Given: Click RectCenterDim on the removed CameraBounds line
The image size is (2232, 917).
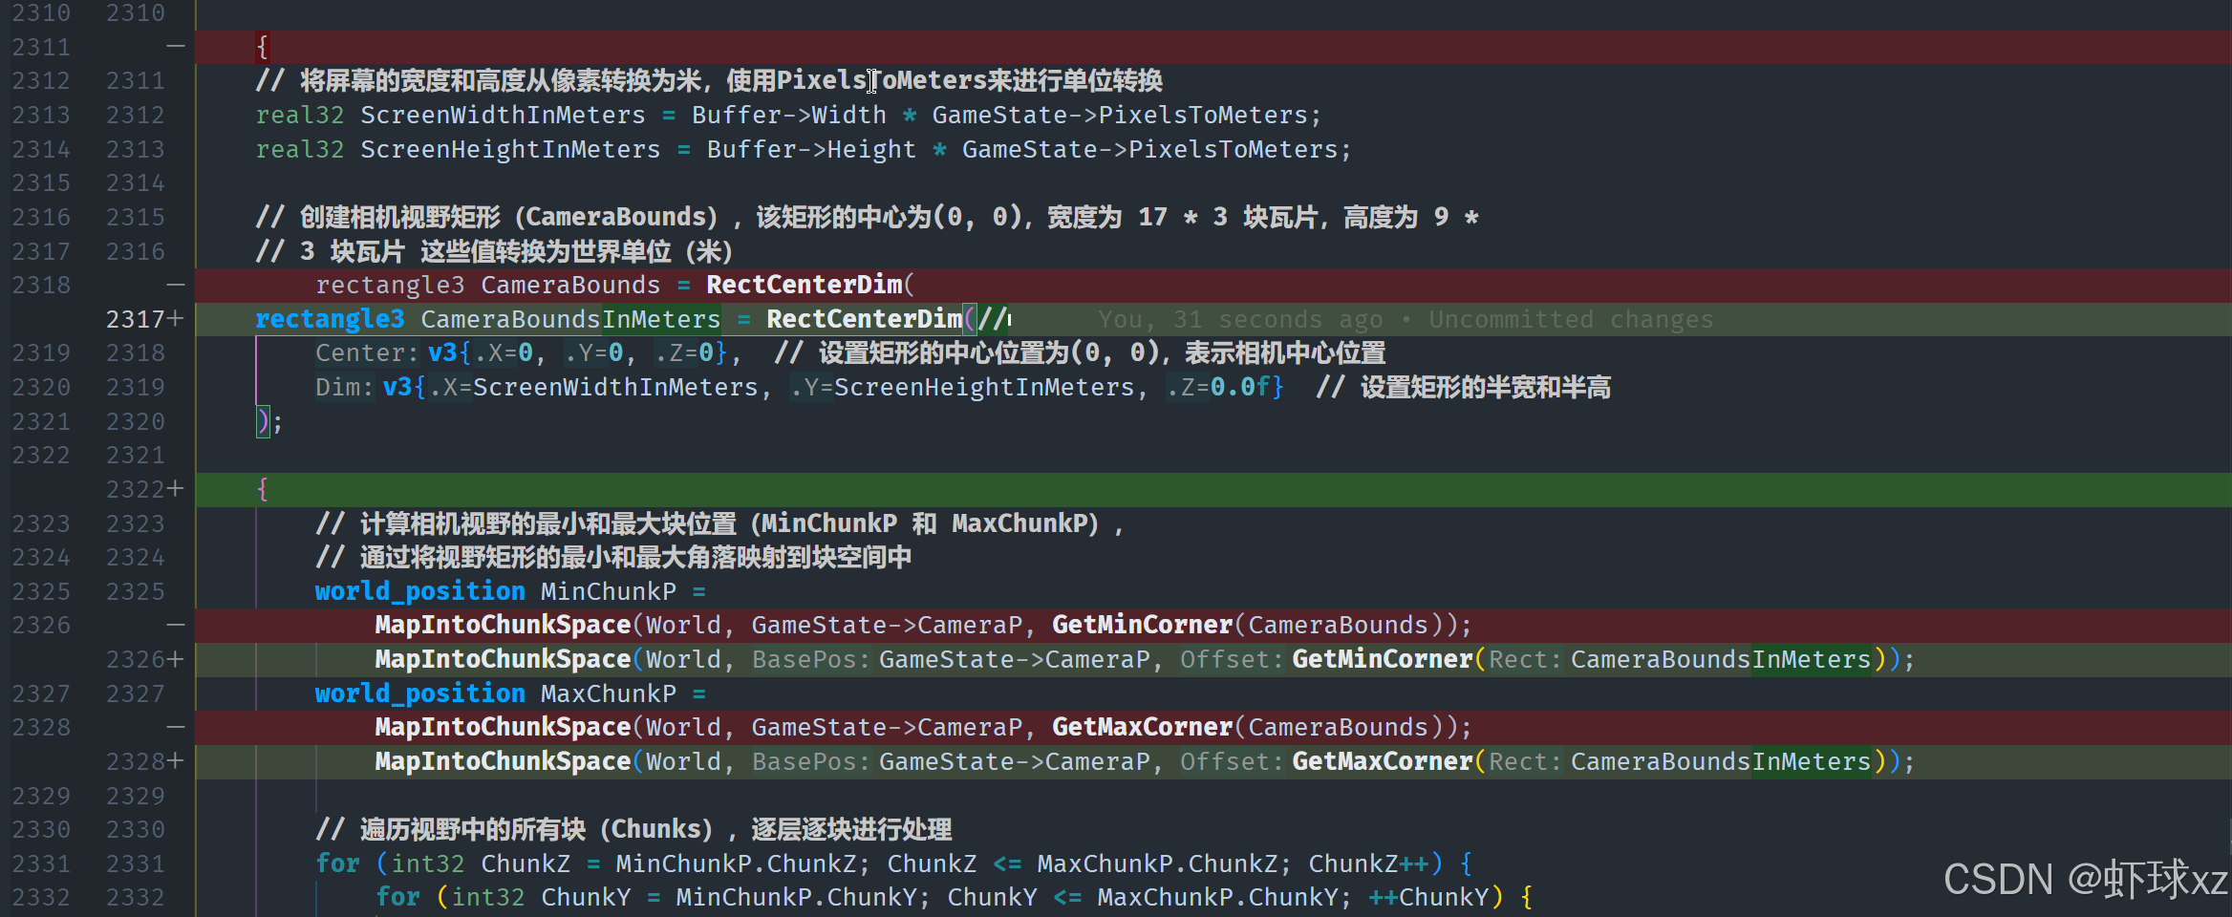Looking at the screenshot, I should click(805, 285).
